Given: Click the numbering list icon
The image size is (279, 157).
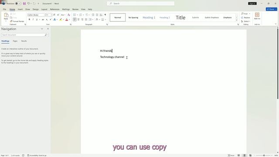Looking at the screenshot, I should point(81,15).
